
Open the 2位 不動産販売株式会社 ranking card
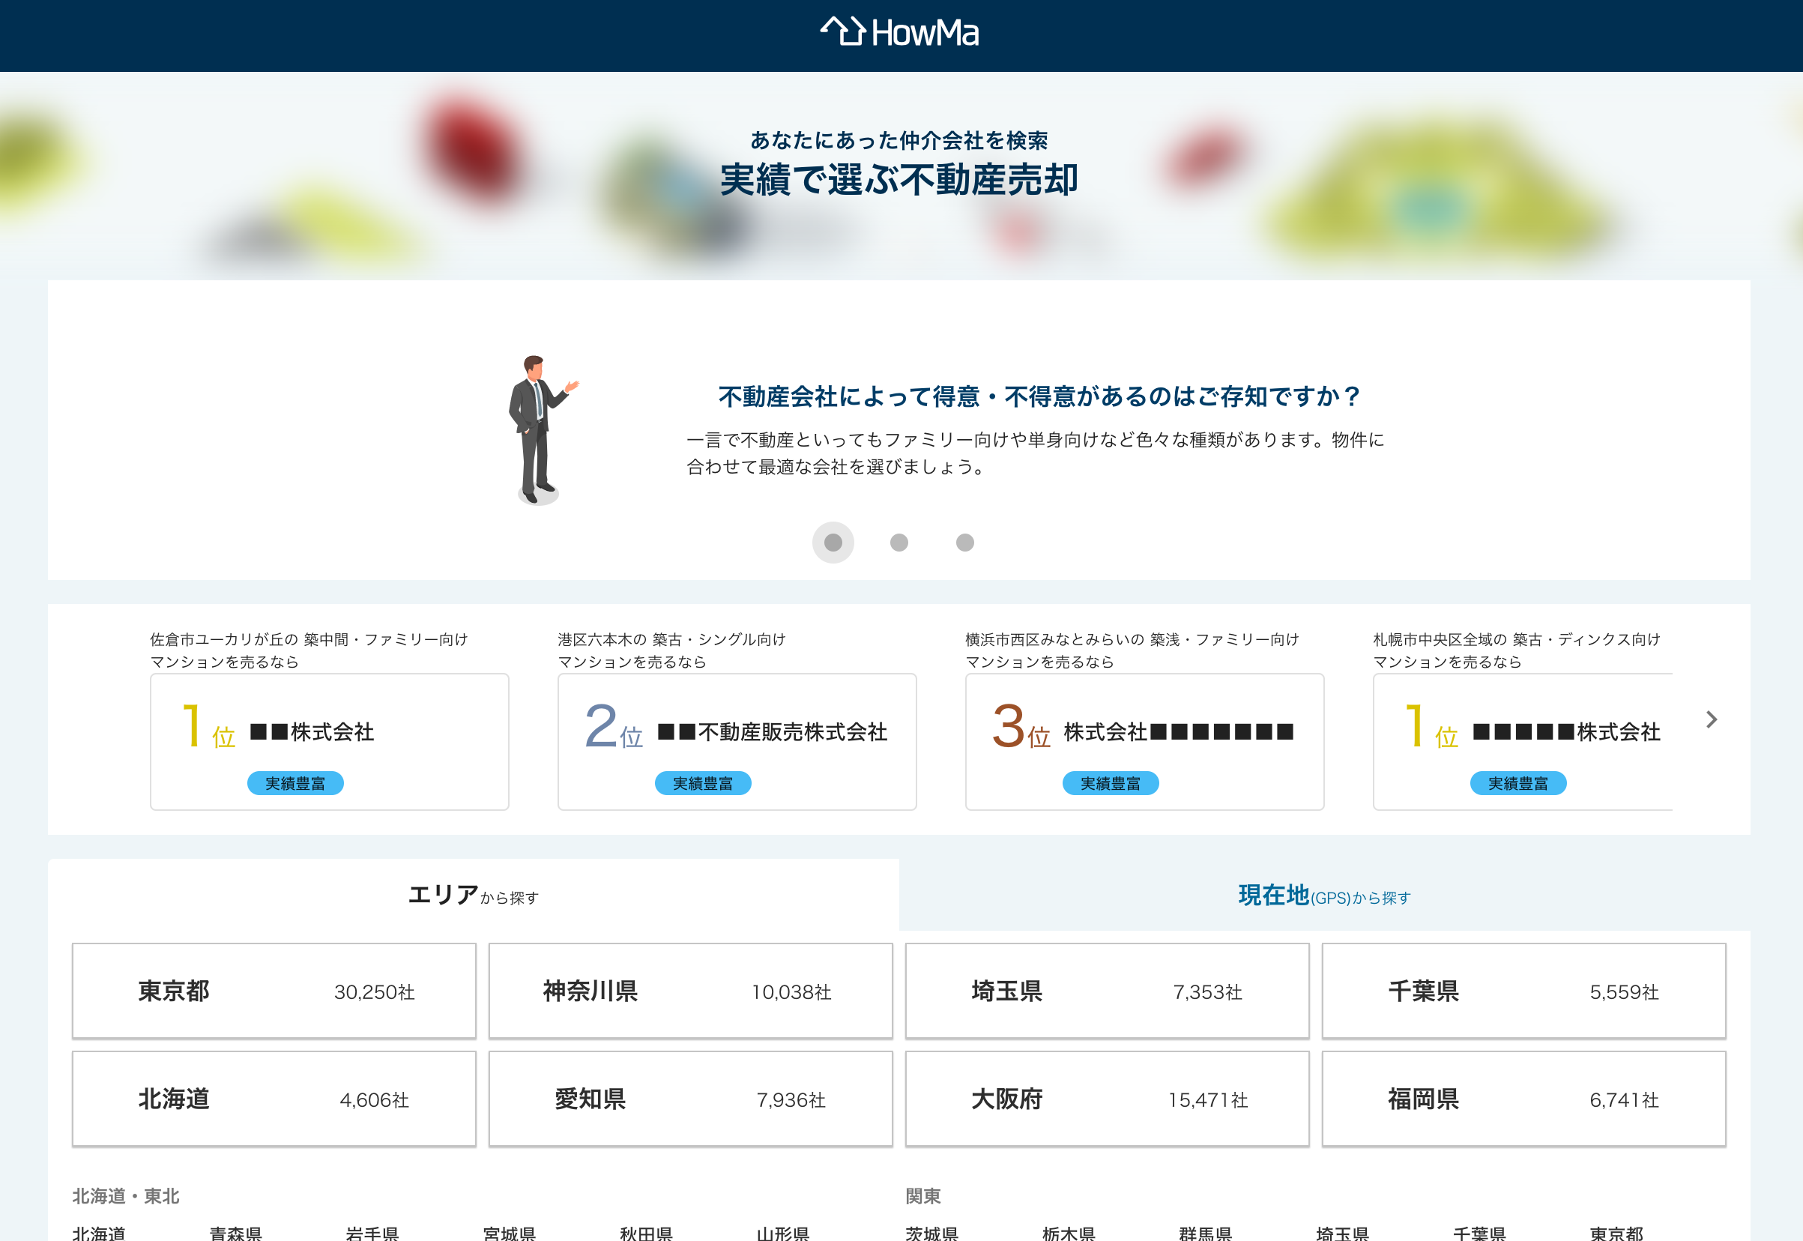point(737,740)
